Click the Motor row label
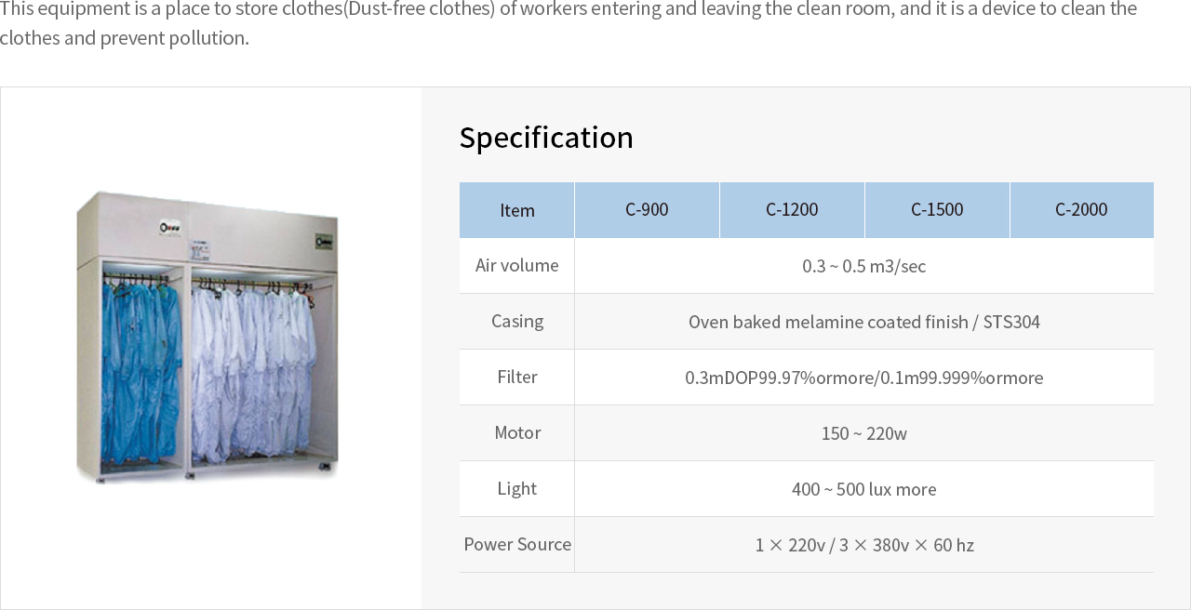The height and width of the screenshot is (610, 1191). coord(517,433)
